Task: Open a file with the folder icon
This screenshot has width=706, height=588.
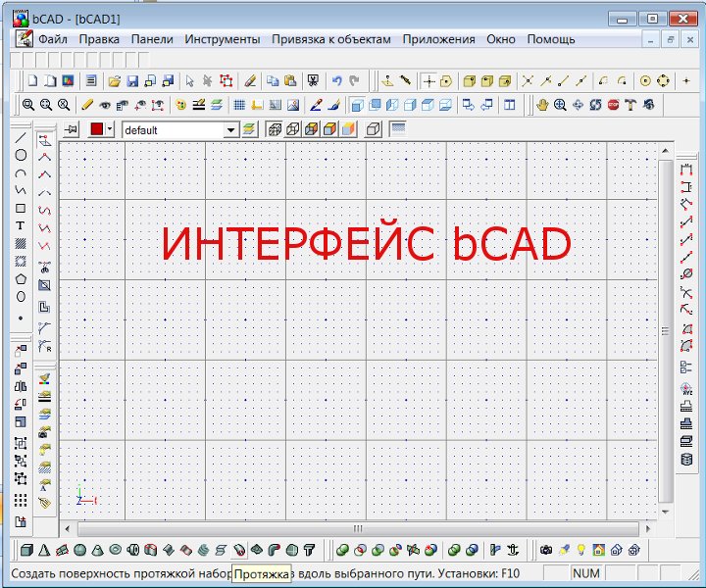Action: pyautogui.click(x=115, y=81)
